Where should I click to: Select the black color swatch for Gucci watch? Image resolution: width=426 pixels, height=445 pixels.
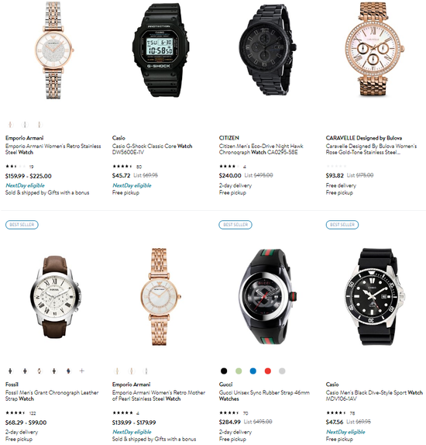224,371
